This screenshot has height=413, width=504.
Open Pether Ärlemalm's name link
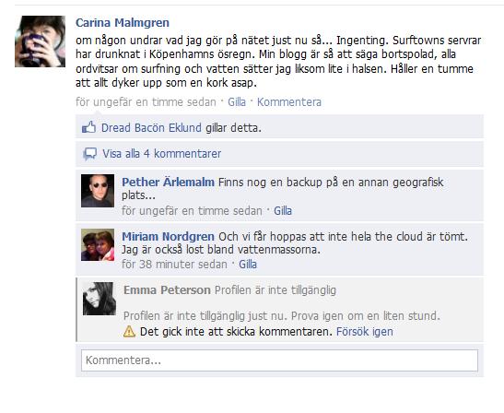click(x=168, y=182)
